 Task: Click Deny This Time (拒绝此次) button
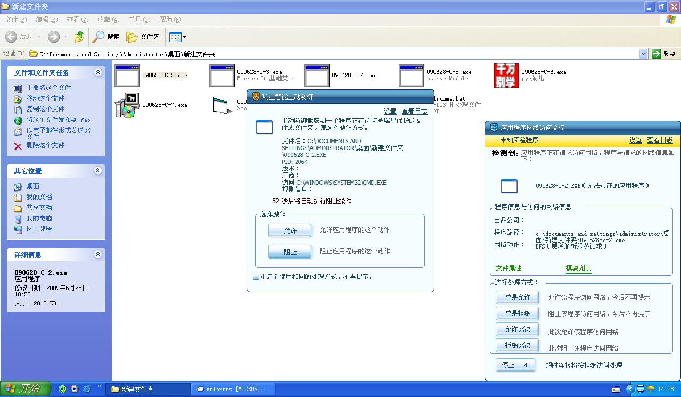(x=517, y=345)
